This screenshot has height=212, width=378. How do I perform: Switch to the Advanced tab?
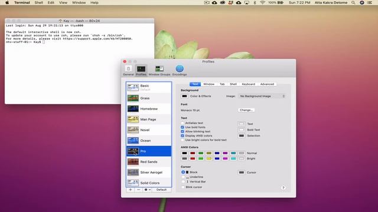click(x=267, y=84)
